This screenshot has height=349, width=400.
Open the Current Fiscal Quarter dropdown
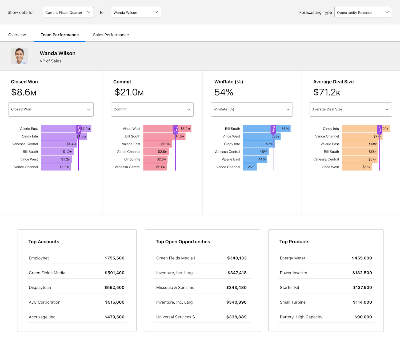point(68,12)
